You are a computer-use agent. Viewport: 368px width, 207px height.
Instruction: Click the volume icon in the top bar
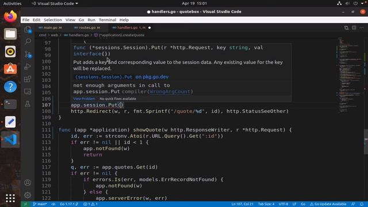(347, 3)
